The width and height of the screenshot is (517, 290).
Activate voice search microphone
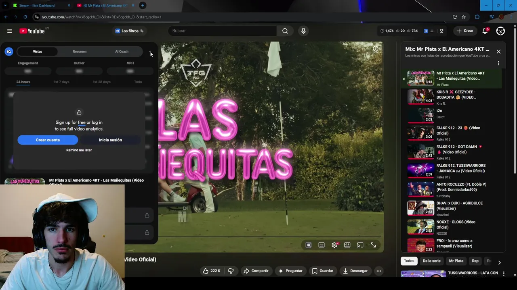coord(303,31)
